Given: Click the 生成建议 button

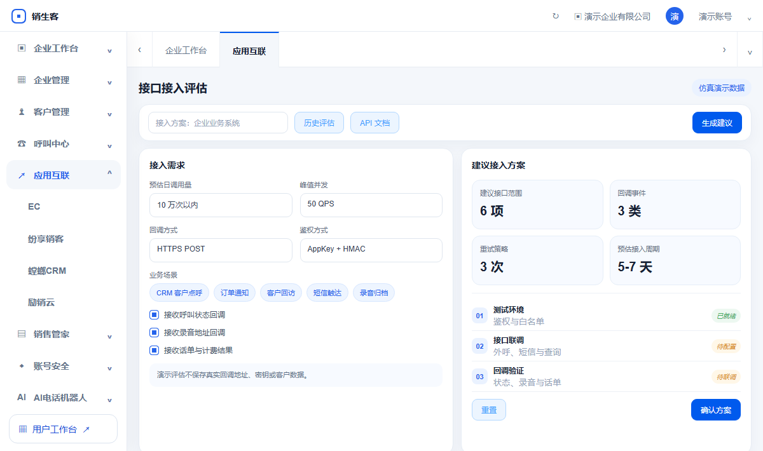Looking at the screenshot, I should [x=717, y=123].
